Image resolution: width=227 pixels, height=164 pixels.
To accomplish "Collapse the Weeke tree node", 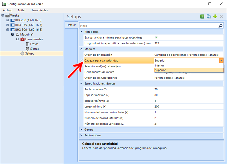I will pos(2,15).
